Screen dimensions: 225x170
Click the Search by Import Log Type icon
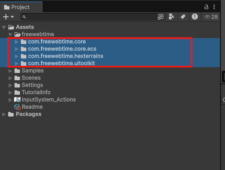(195, 17)
